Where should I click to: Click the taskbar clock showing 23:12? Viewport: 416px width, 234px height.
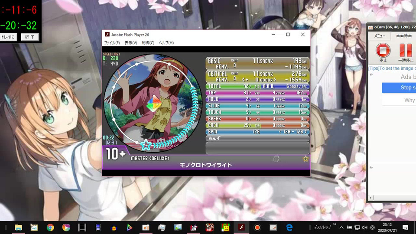[387, 227]
